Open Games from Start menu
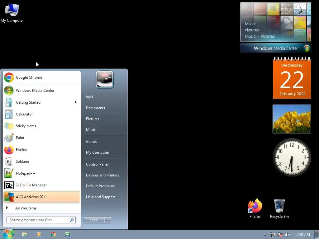 [x=92, y=142]
